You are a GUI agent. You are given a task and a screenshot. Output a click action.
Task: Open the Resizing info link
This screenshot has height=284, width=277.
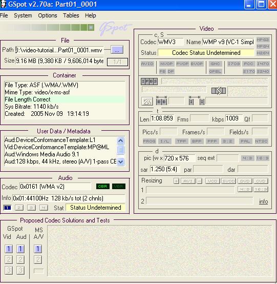tap(263, 201)
